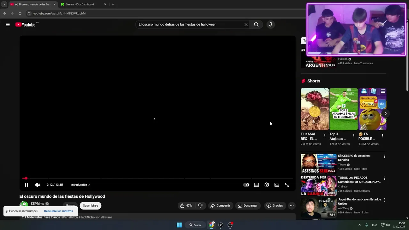The height and width of the screenshot is (230, 409).
Task: Mute the video volume
Action: point(37,185)
